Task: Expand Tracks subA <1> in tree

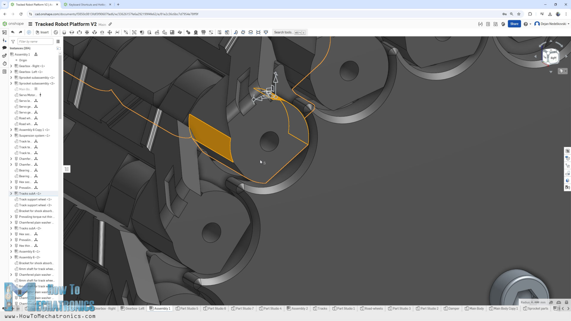Action: 11,193
